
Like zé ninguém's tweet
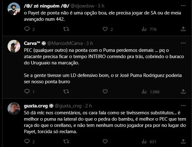tap(105, 29)
